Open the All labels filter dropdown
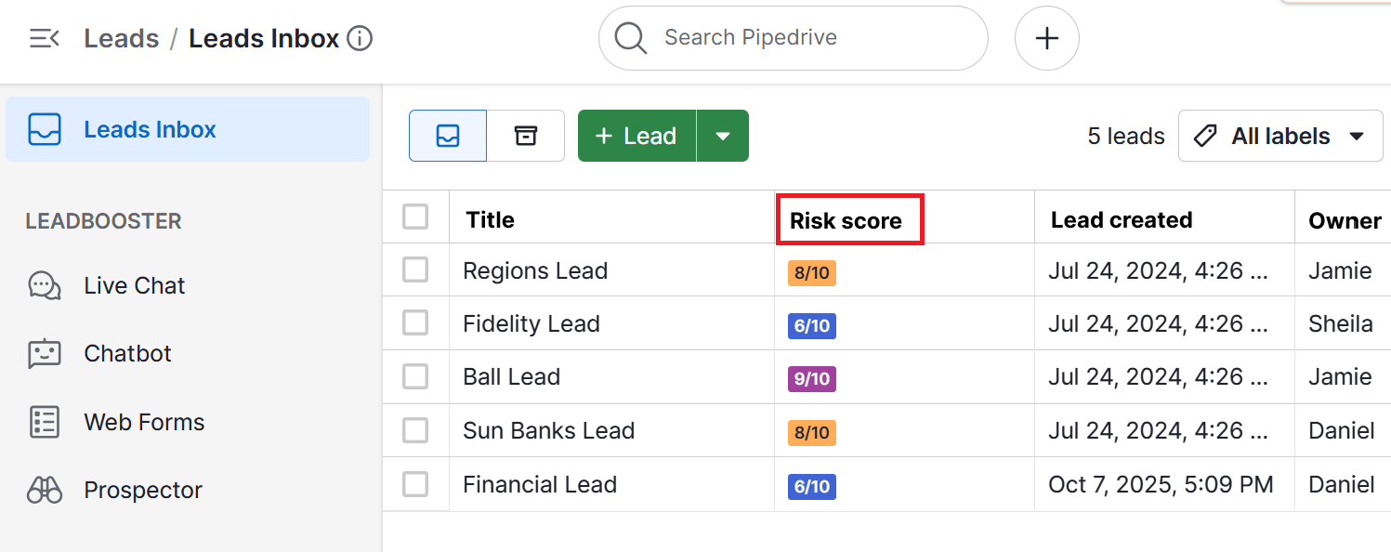 [1279, 135]
